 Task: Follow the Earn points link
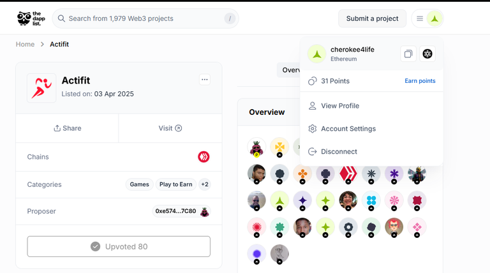tap(420, 81)
